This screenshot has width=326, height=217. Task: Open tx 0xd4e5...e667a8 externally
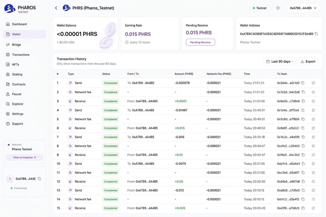point(313,181)
